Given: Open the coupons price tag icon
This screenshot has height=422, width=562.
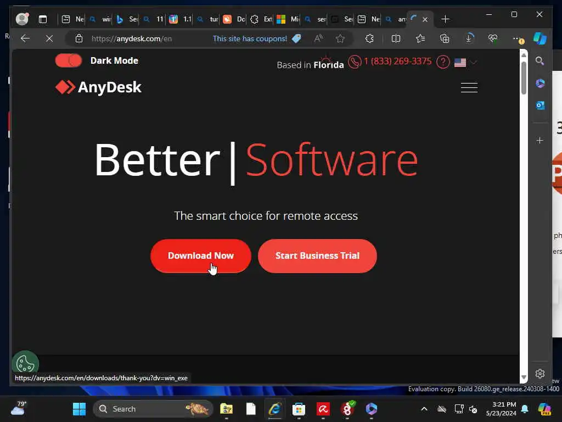Looking at the screenshot, I should [x=296, y=38].
